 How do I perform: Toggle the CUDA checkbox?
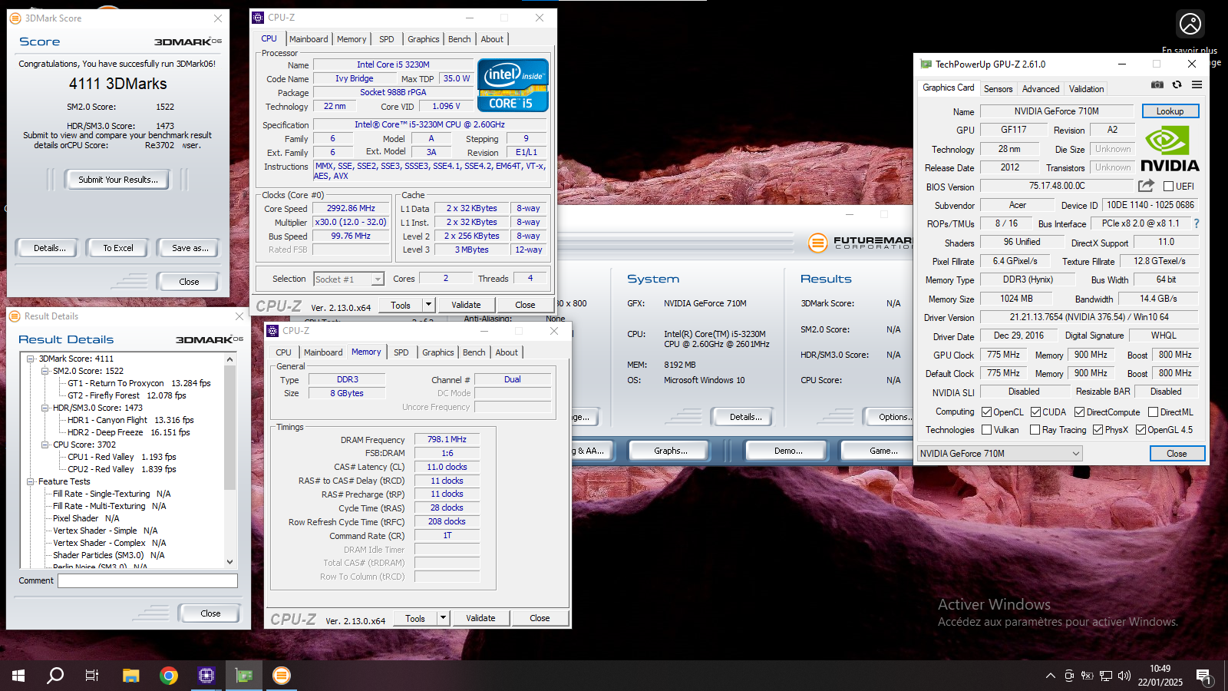pos(1035,412)
